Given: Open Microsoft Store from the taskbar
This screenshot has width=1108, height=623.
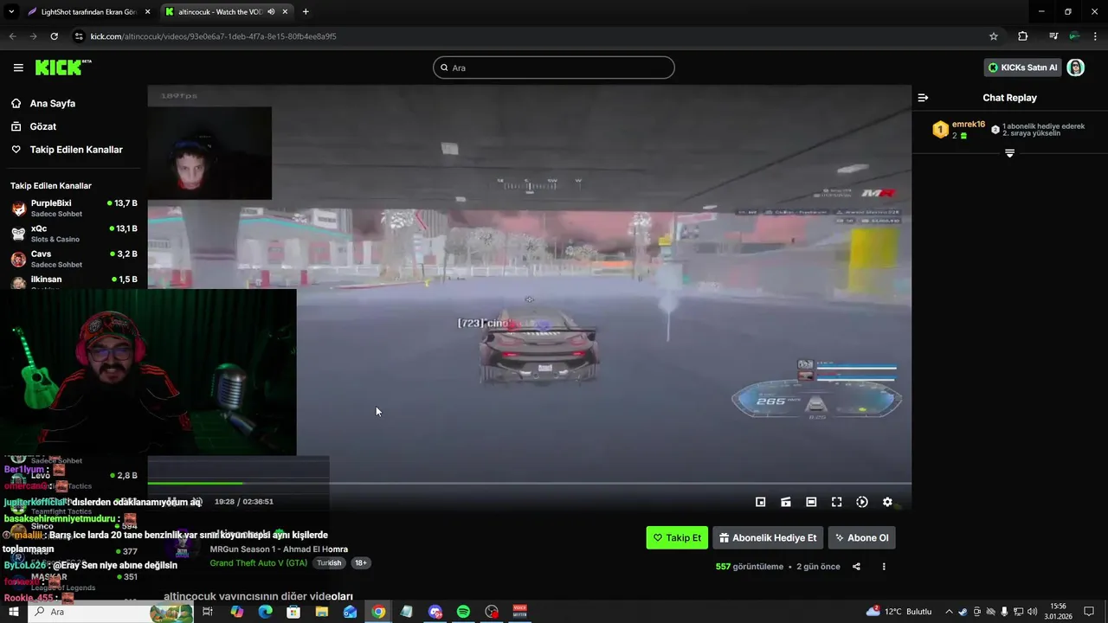Looking at the screenshot, I should [293, 612].
